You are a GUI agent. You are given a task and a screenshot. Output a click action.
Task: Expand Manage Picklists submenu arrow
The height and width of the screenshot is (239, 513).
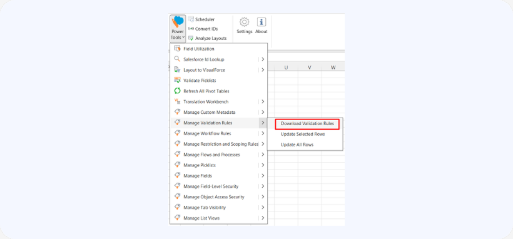click(x=263, y=165)
